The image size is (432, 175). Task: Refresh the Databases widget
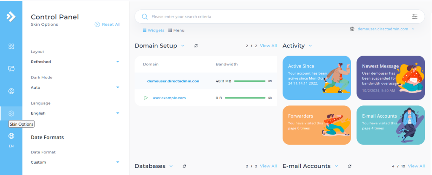(184, 166)
